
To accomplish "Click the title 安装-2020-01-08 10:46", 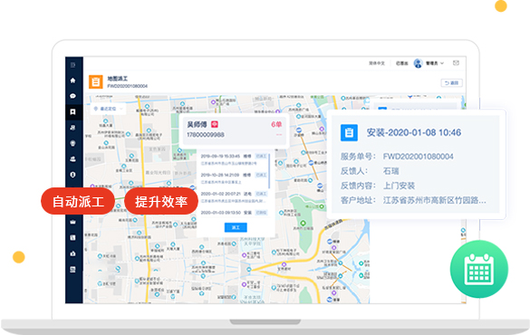I will coord(414,132).
